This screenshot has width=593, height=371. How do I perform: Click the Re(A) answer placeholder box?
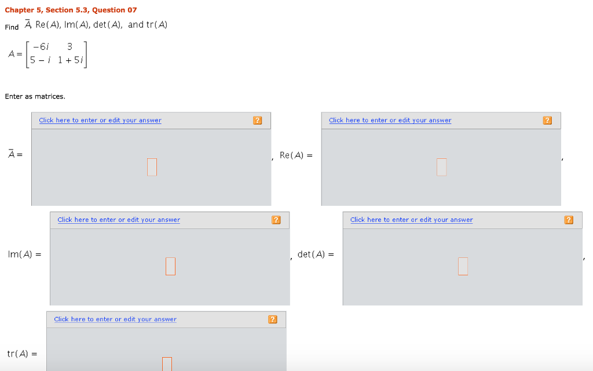[441, 167]
